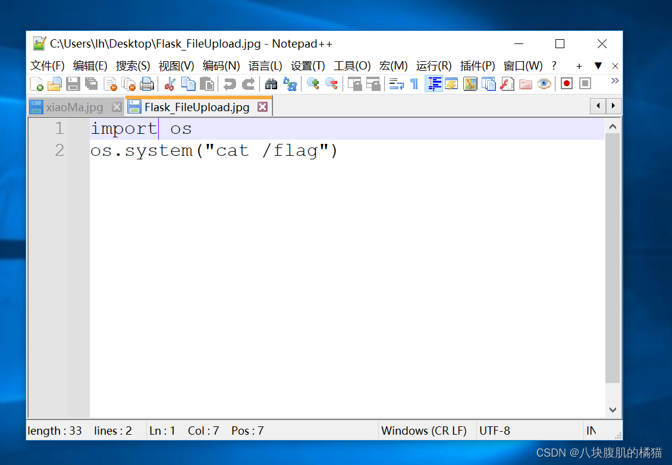Click the synchronize horizontal scrolling icon

tap(373, 84)
